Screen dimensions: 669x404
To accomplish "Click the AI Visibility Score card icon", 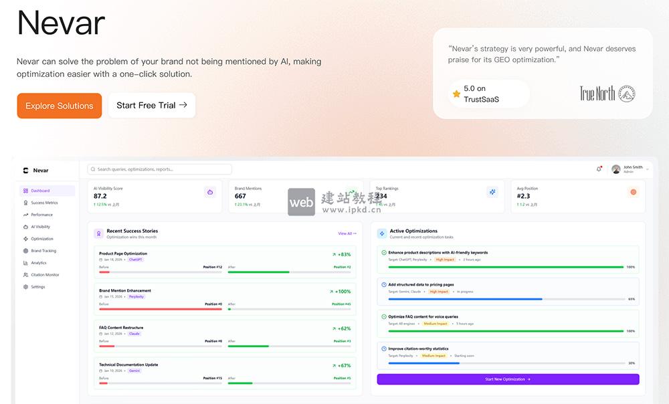I will (210, 192).
